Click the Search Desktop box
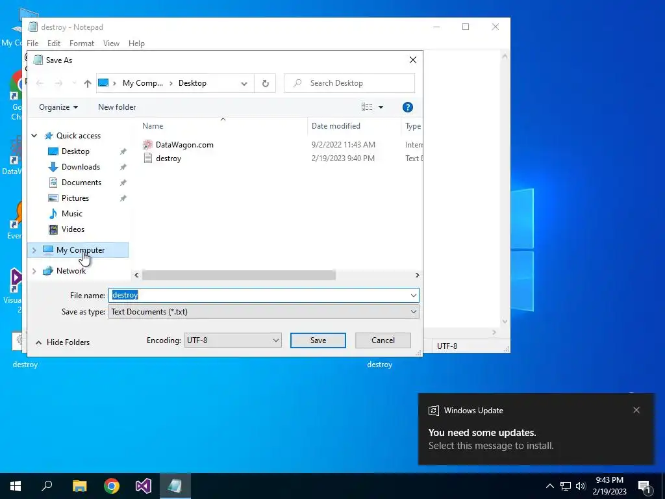 click(x=349, y=83)
